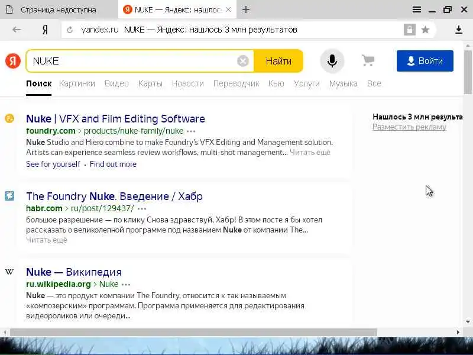
Task: Open the Кью tab
Action: coord(276,83)
